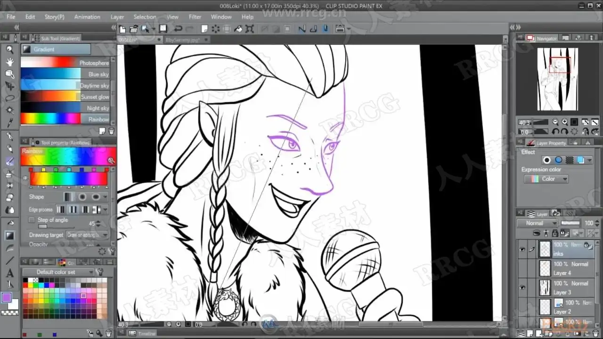Zoom in using Navigator plus icon
603x339 pixels.
pos(564,122)
